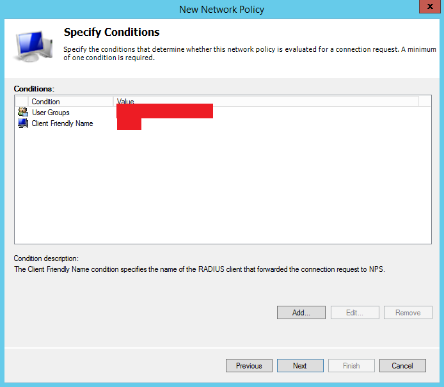The width and height of the screenshot is (444, 387).
Task: Click the Value column header
Action: tap(125, 102)
